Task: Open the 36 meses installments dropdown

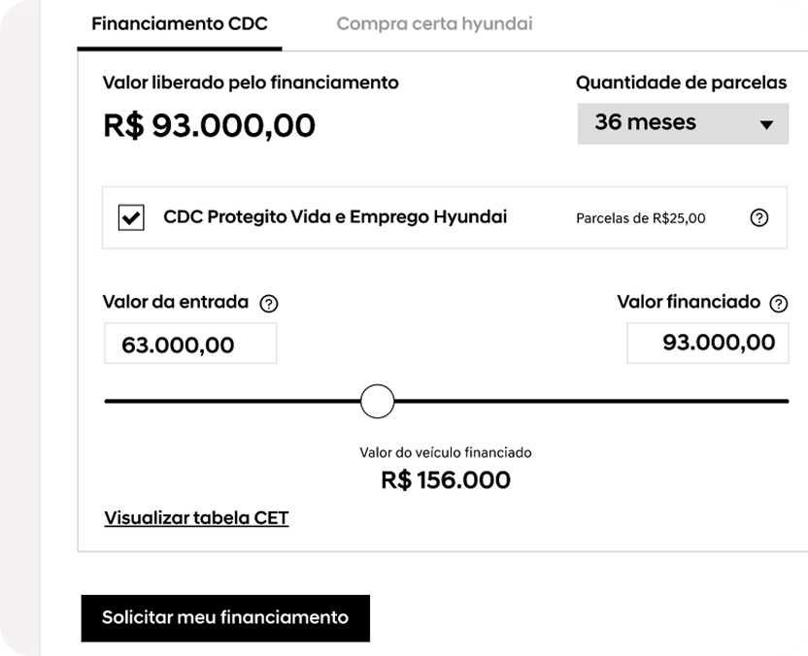Action: click(x=681, y=123)
